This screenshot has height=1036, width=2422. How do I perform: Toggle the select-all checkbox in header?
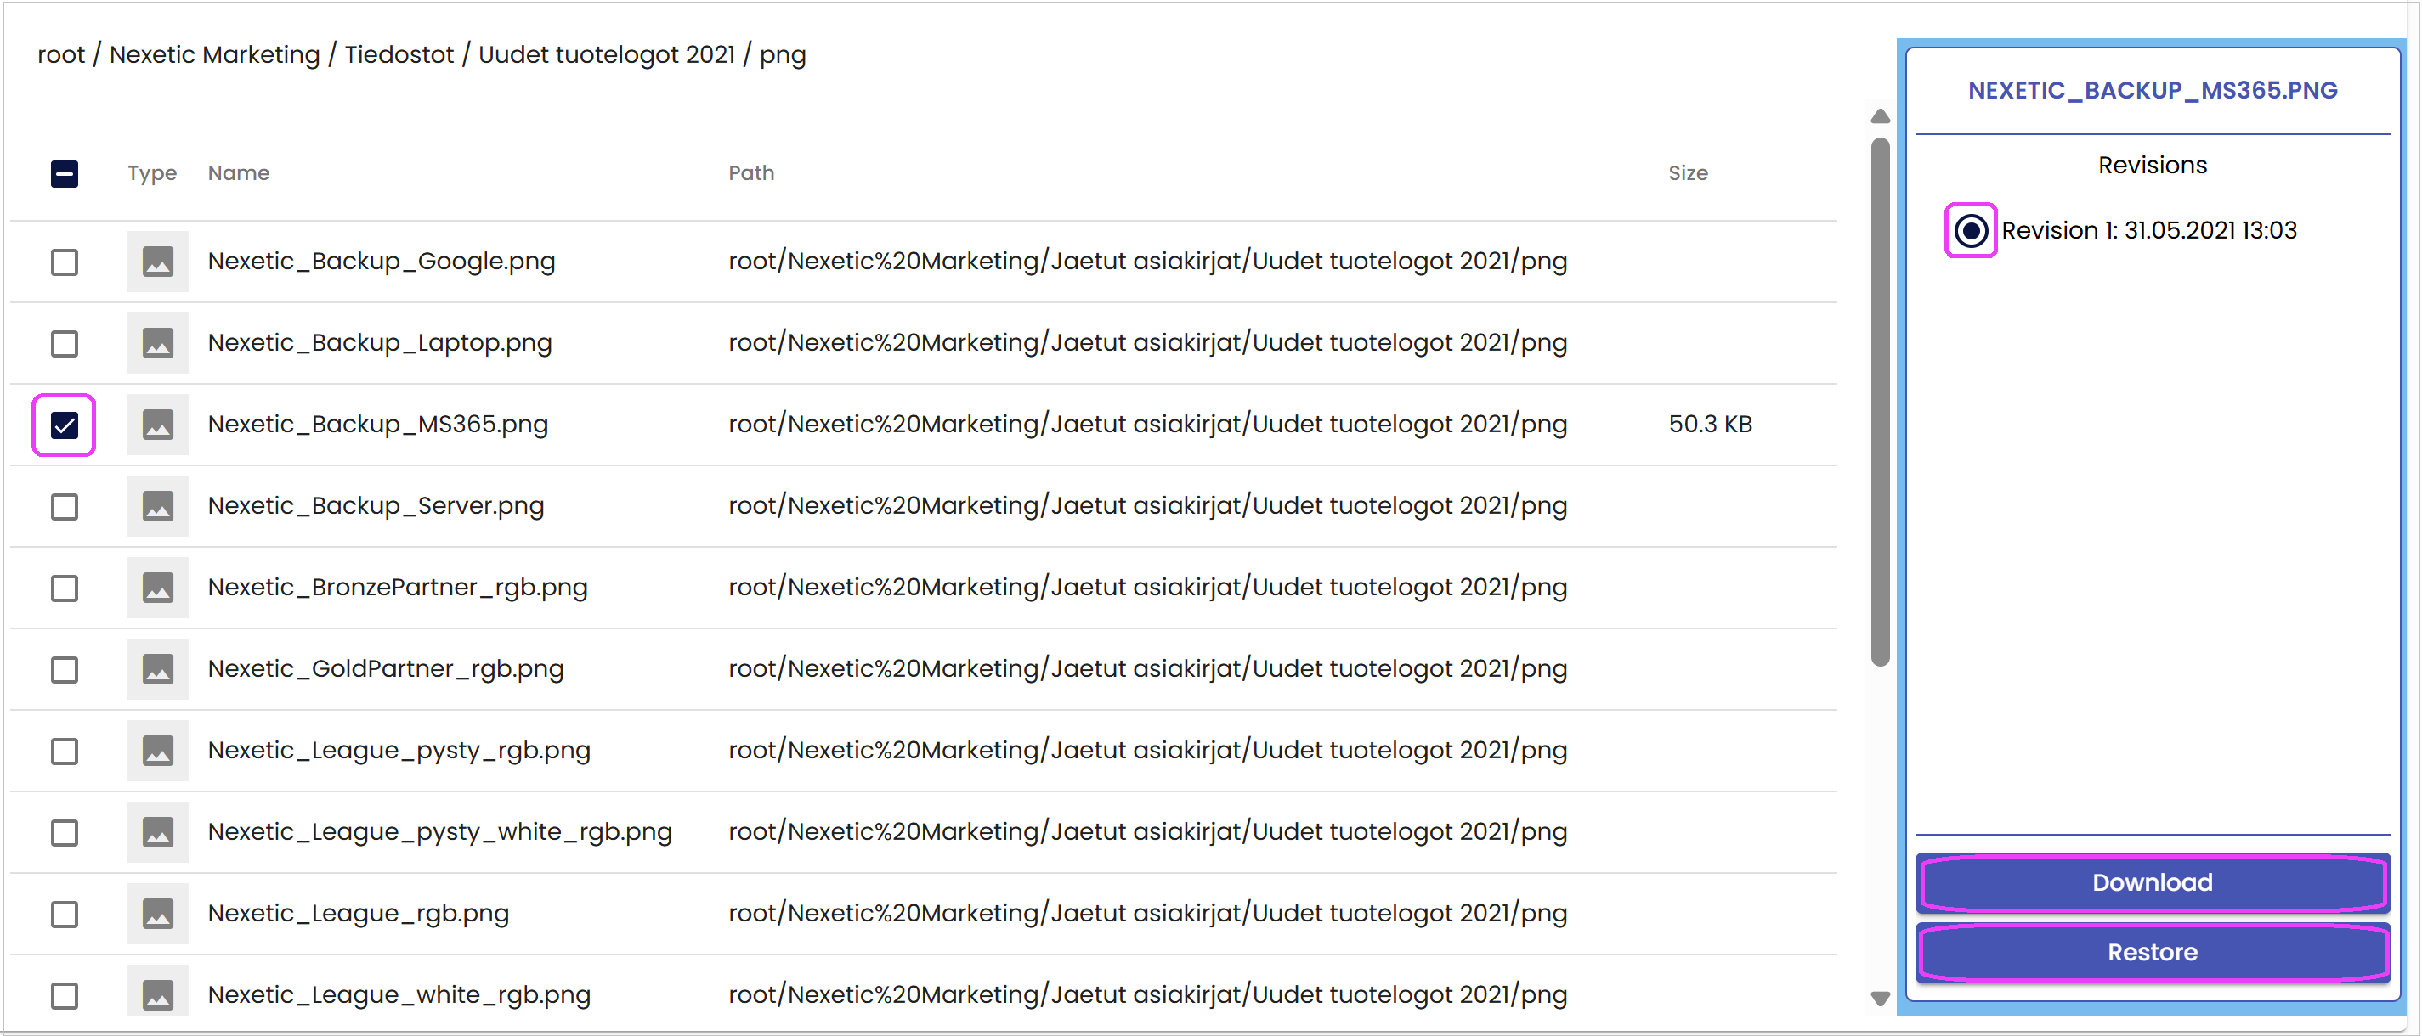64,174
